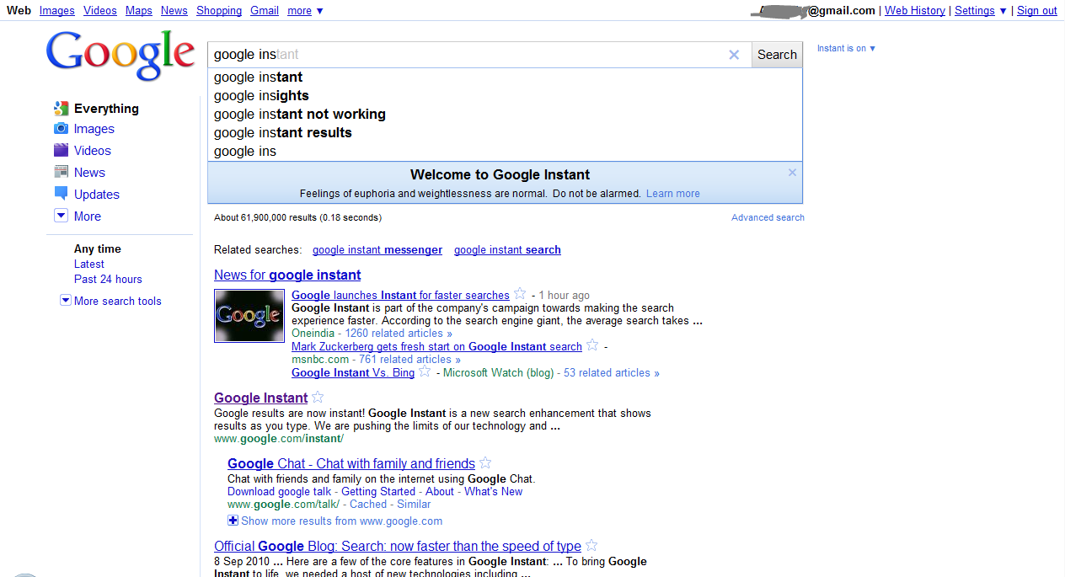Image resolution: width=1065 pixels, height=577 pixels.
Task: Open Maps in top navigation bar
Action: click(x=139, y=11)
